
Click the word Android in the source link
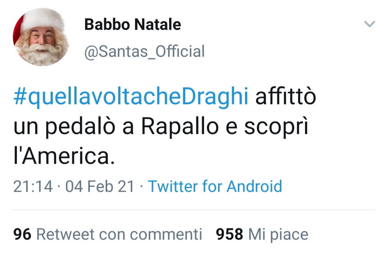pyautogui.click(x=254, y=186)
